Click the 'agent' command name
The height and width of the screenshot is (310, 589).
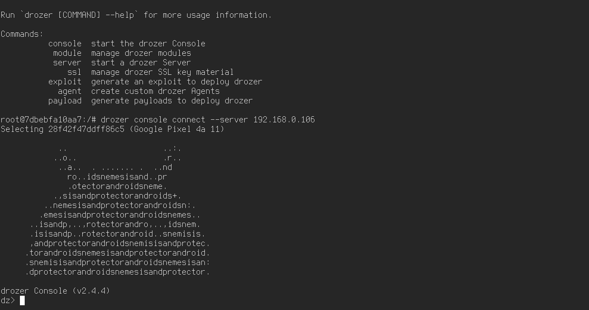(70, 91)
